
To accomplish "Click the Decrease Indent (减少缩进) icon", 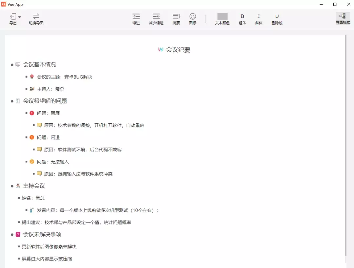I will (156, 16).
